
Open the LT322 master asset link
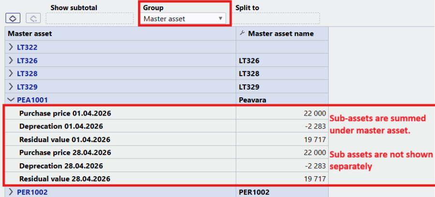27,48
